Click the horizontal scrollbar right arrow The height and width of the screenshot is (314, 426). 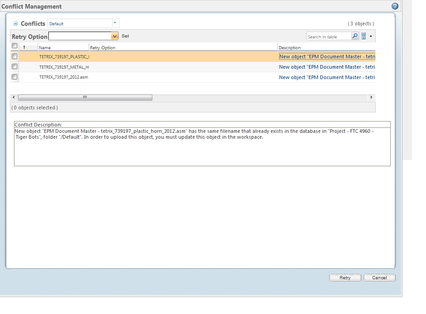(x=371, y=97)
